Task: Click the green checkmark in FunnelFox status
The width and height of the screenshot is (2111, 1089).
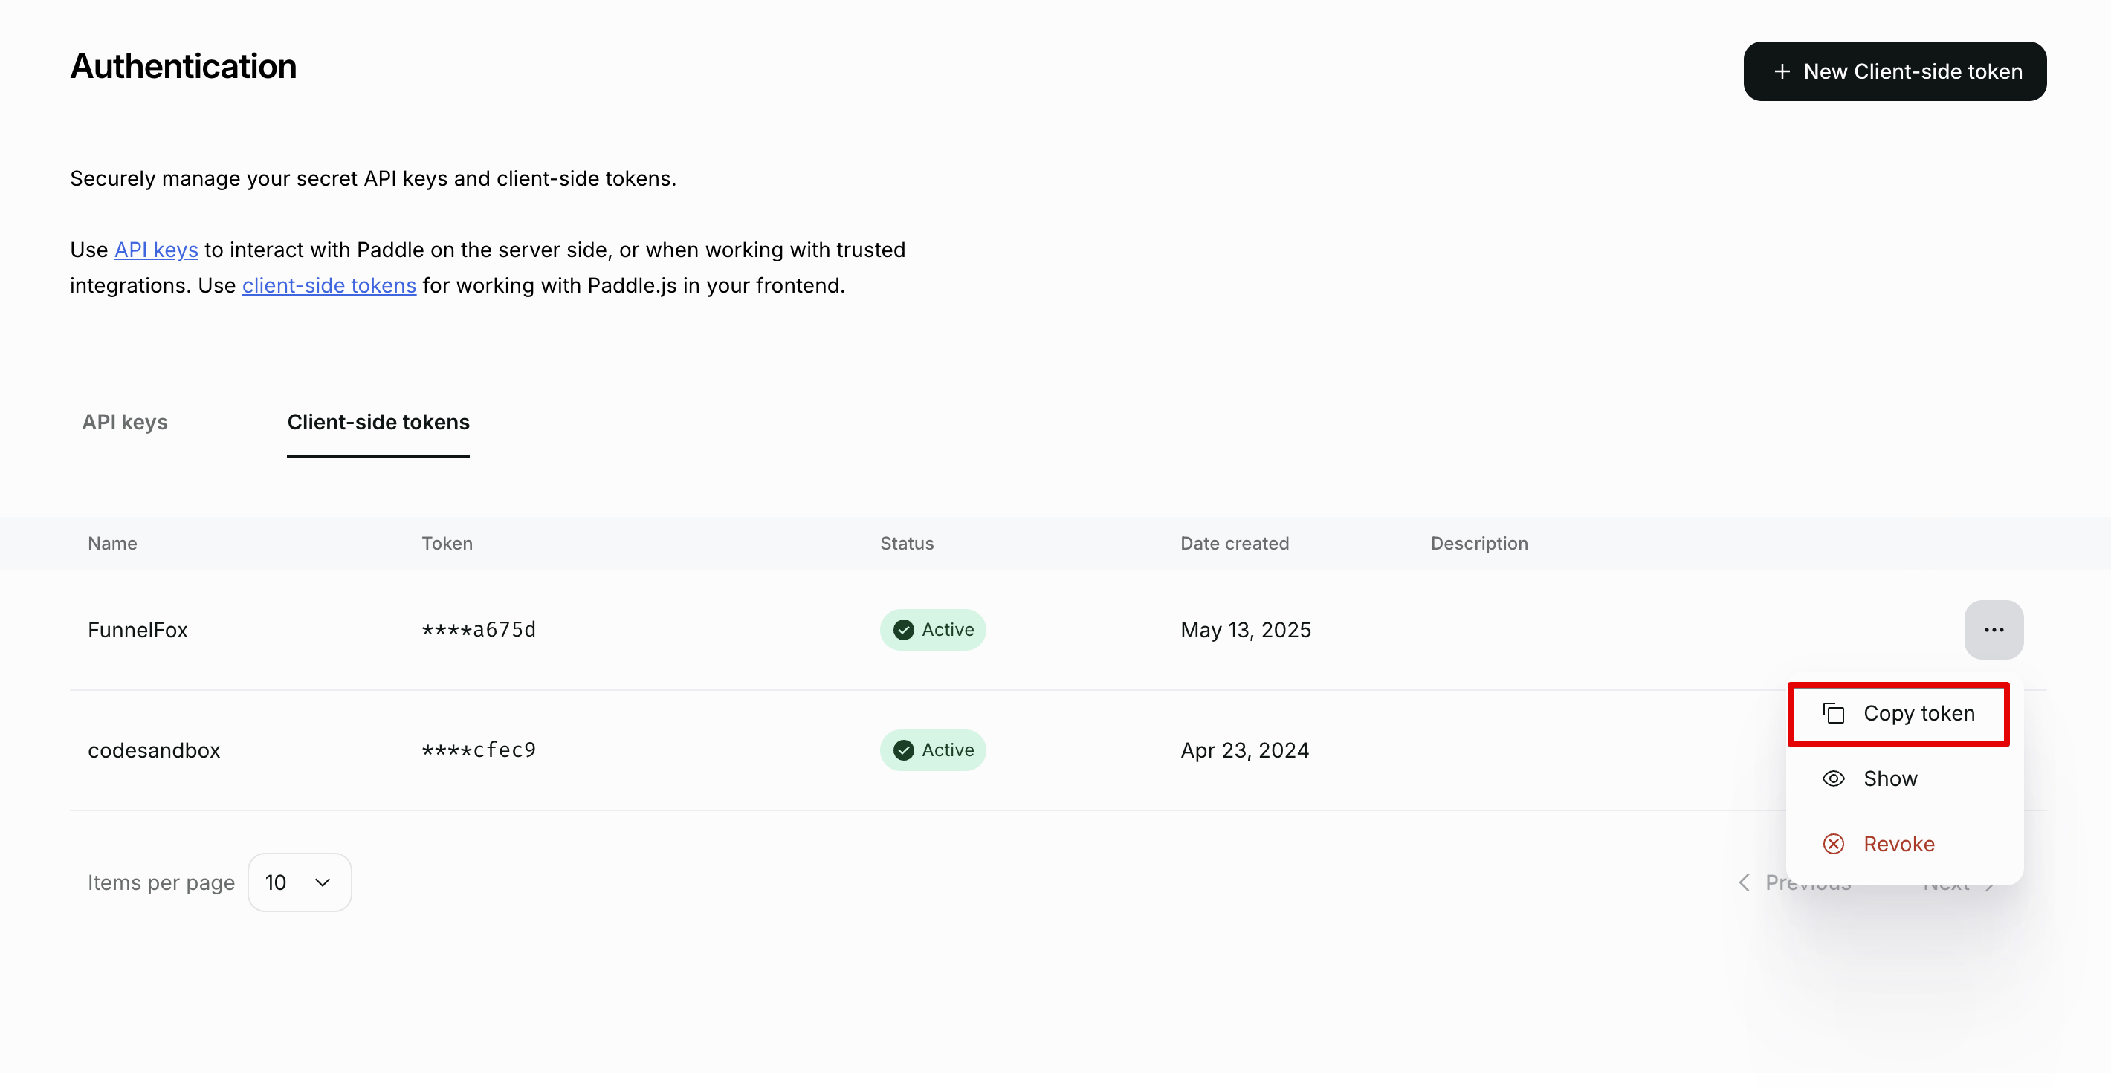Action: (x=903, y=630)
